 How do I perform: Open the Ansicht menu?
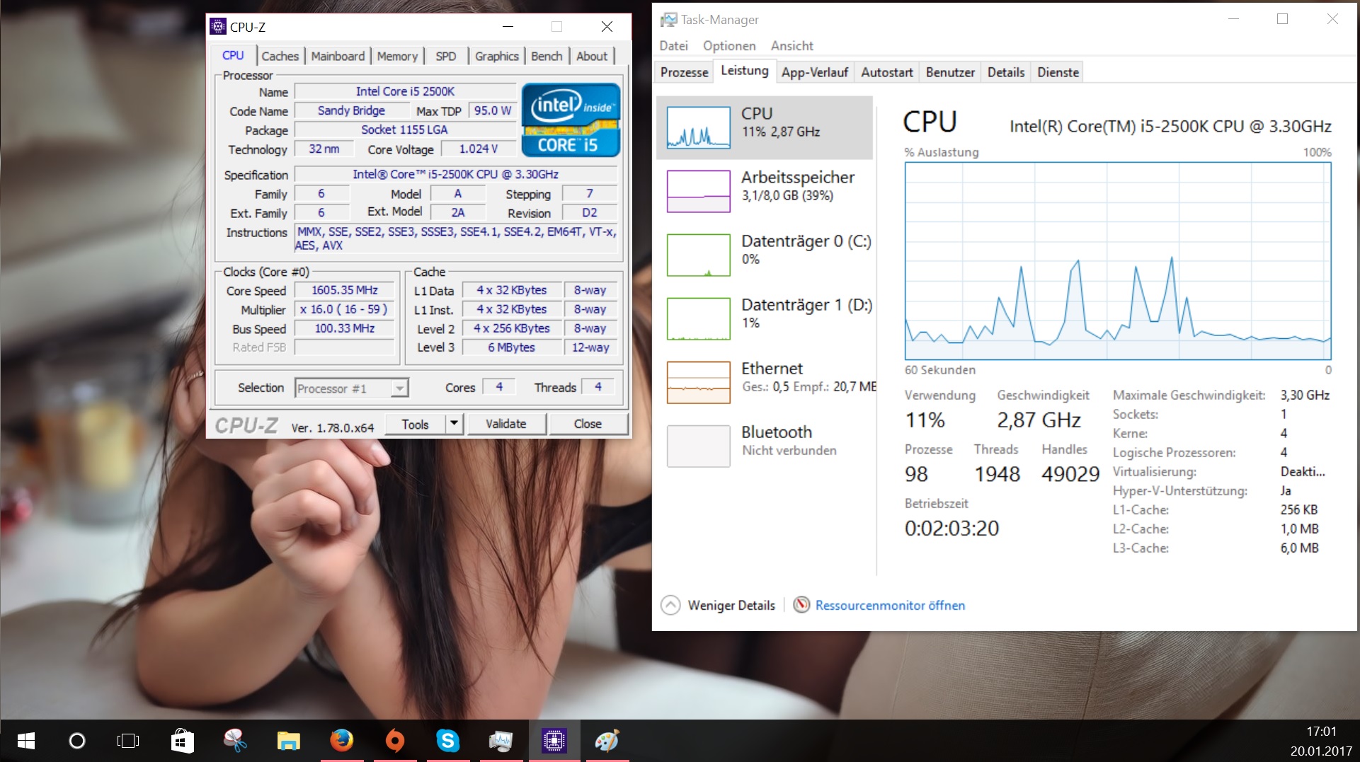point(792,46)
